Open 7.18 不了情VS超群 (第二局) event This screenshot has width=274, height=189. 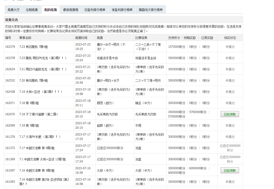click(x=39, y=114)
